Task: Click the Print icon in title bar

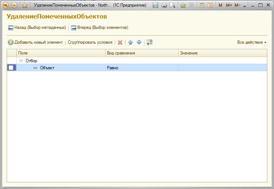Action: pos(164,6)
